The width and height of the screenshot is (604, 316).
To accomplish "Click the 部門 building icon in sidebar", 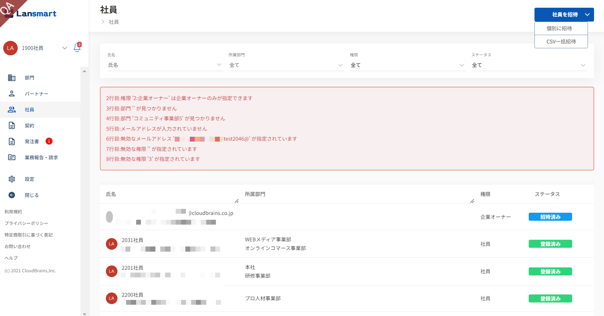I will coord(12,78).
